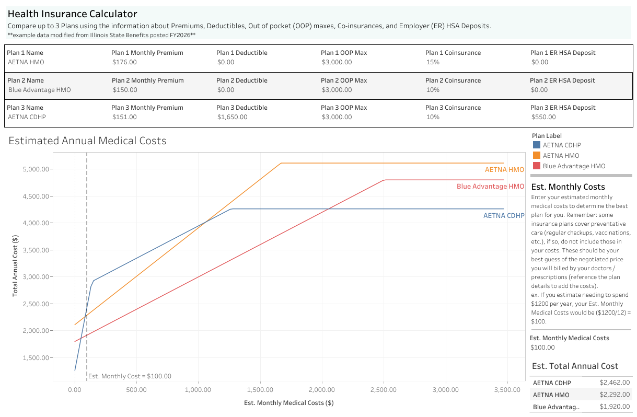Click the Plan 2 Name field Blue Advantage HMO
The width and height of the screenshot is (637, 417).
[x=52, y=90]
